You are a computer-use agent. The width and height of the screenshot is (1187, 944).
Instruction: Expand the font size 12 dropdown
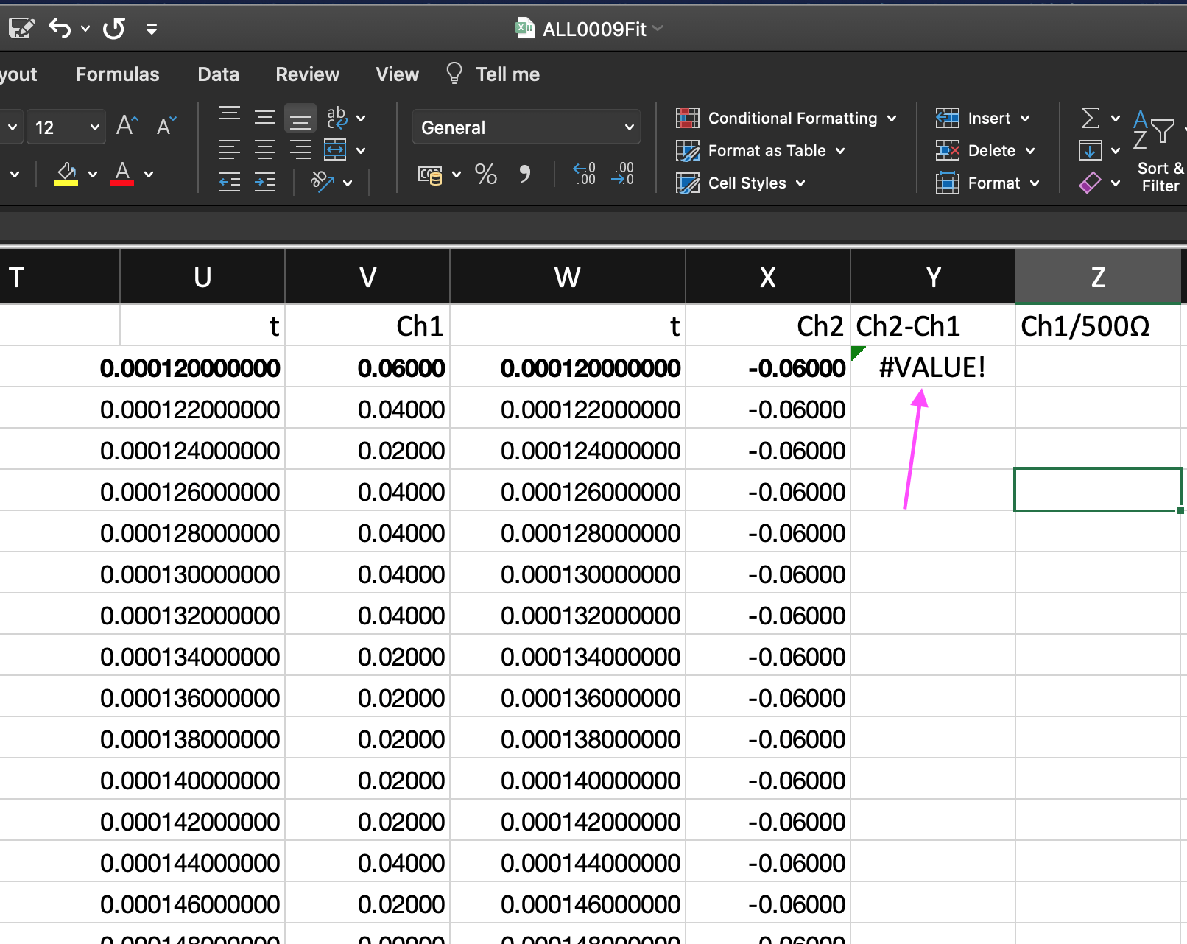[x=94, y=127]
